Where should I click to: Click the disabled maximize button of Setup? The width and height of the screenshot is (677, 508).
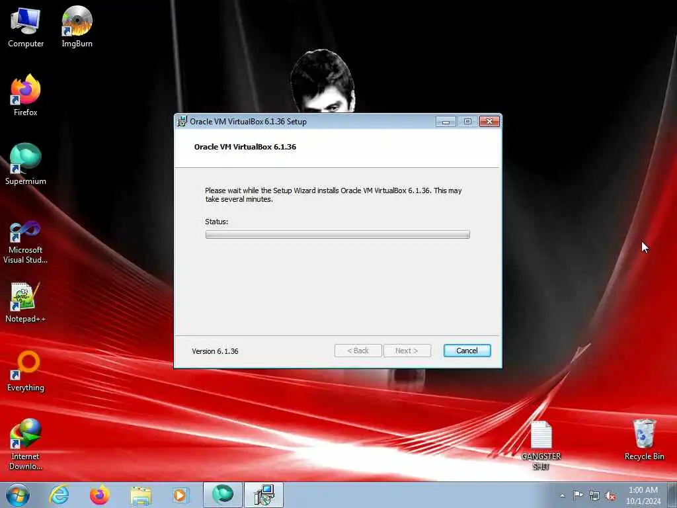coord(467,122)
